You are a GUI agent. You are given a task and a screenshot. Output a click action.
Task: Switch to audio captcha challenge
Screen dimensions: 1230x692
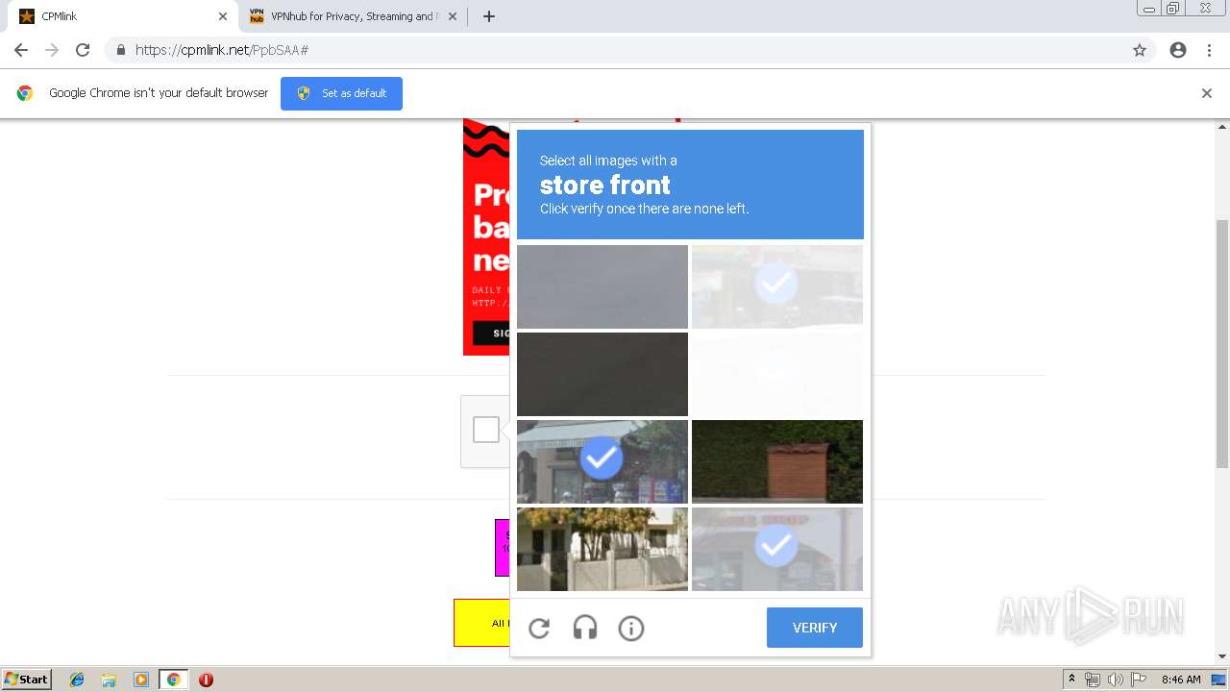[x=585, y=629]
